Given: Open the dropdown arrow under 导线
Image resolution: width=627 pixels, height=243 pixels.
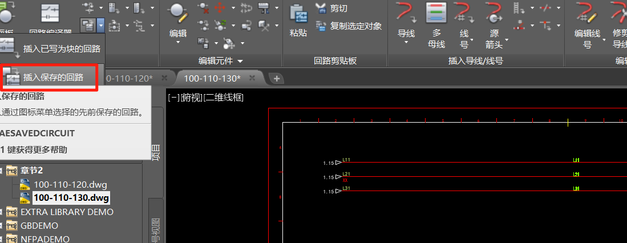Looking at the screenshot, I should point(406,42).
